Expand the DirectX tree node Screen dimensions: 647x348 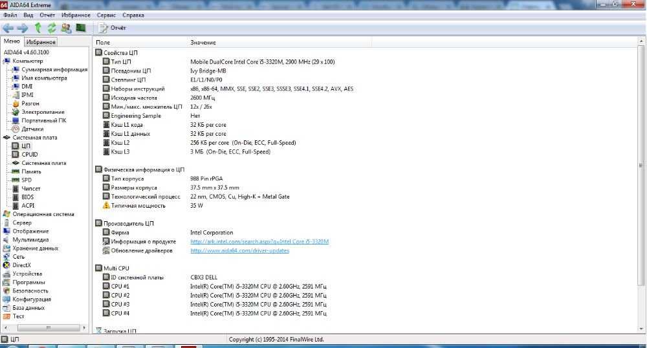21,265
